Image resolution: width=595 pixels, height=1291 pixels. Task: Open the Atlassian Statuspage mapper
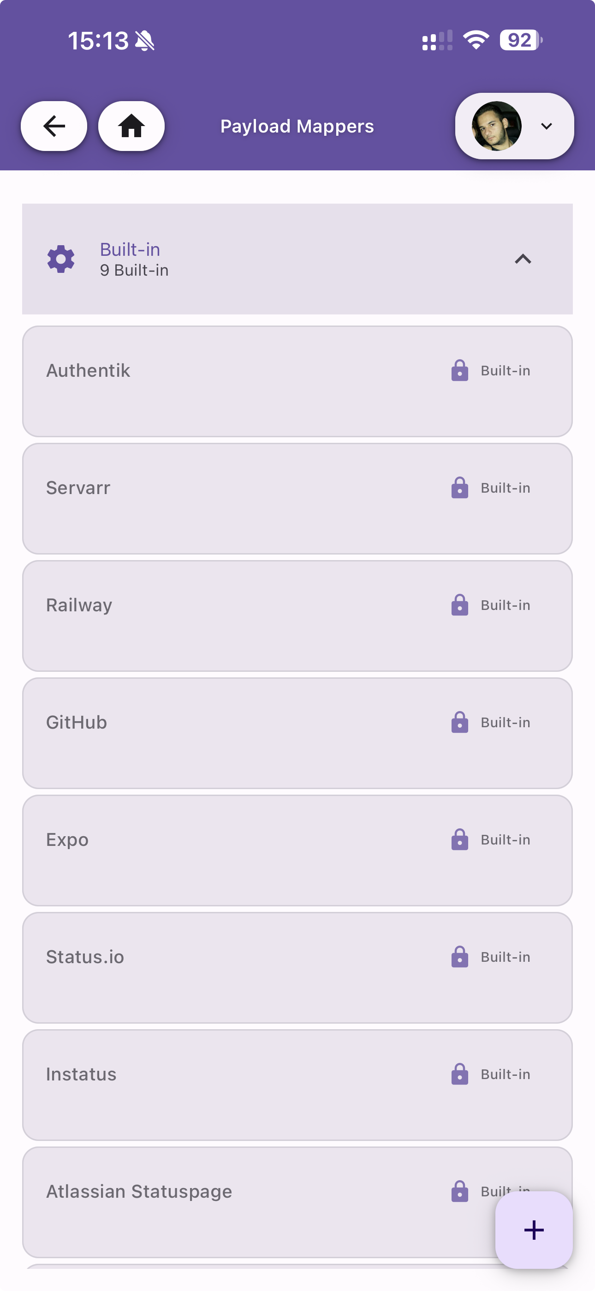139,1192
